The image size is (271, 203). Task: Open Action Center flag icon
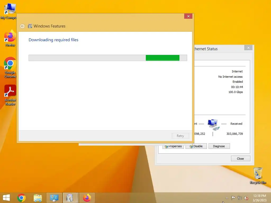click(x=233, y=198)
